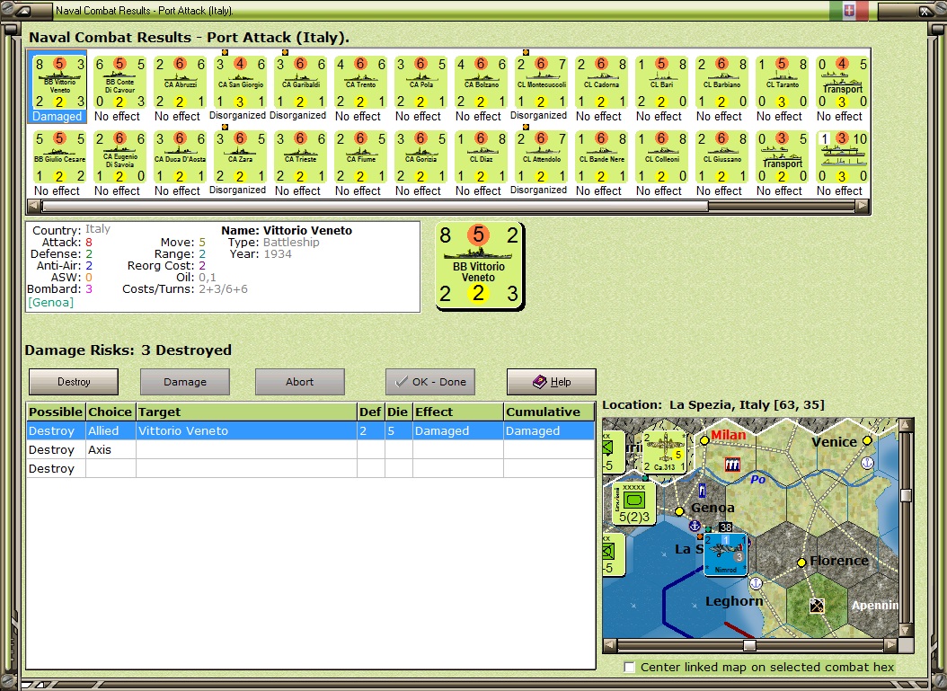Select BB Giulio Cesare unit counter
The image size is (947, 691).
[59, 157]
